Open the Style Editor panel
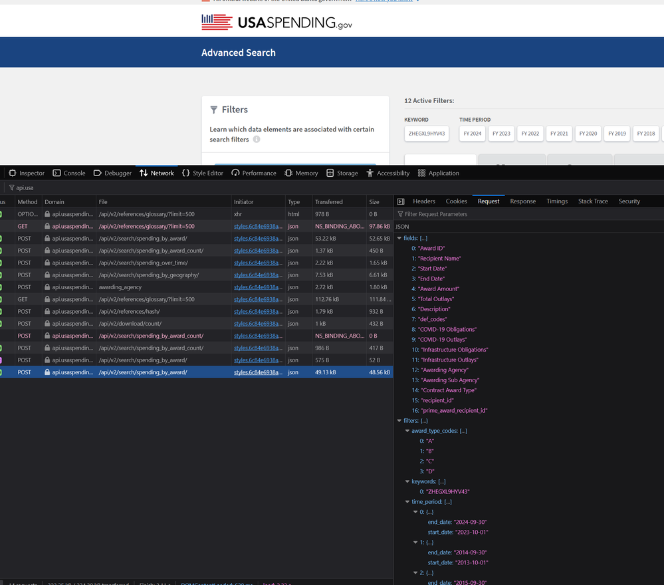 203,174
